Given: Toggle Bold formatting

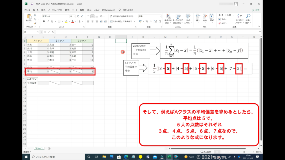Looking at the screenshot, I should (x=44, y=21).
